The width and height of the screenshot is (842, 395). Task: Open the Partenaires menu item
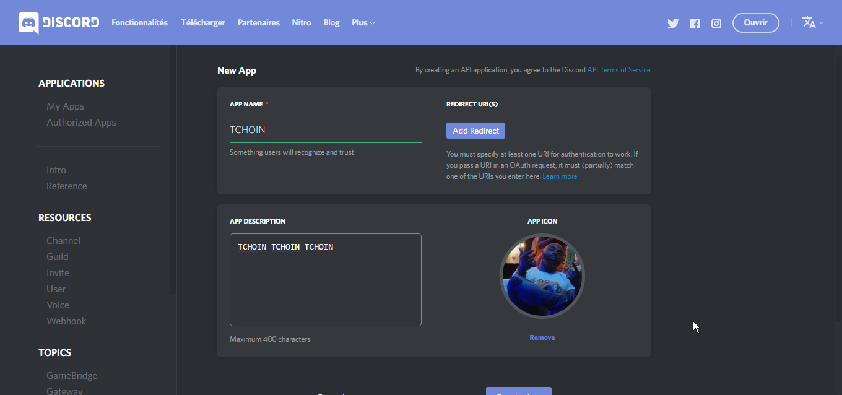point(258,22)
